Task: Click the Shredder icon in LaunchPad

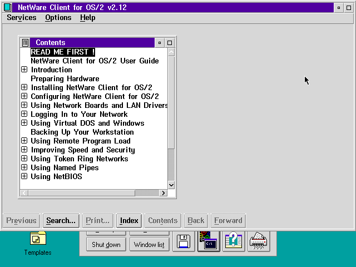Action: pyautogui.click(x=259, y=241)
